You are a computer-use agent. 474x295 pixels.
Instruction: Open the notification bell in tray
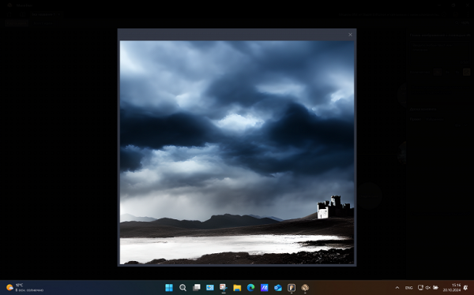(x=465, y=288)
